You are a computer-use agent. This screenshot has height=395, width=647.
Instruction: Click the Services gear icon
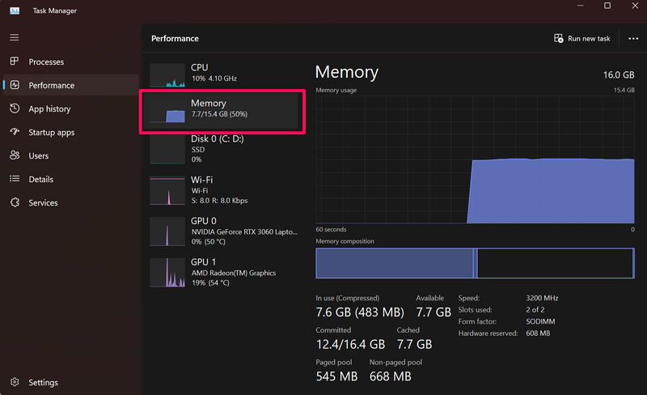click(15, 202)
